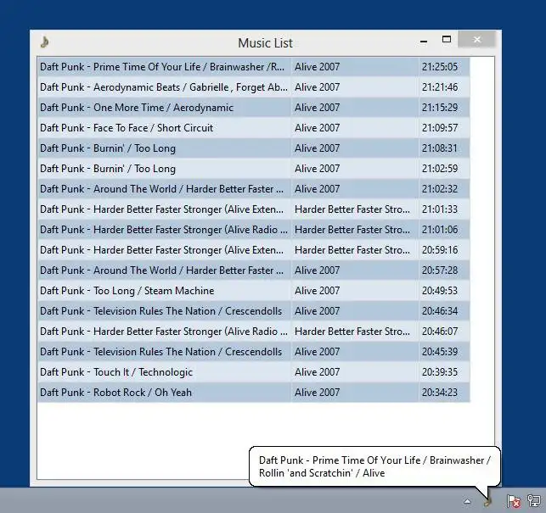This screenshot has height=513, width=546.
Task: Show hidden system tray icons arrow
Action: [467, 501]
